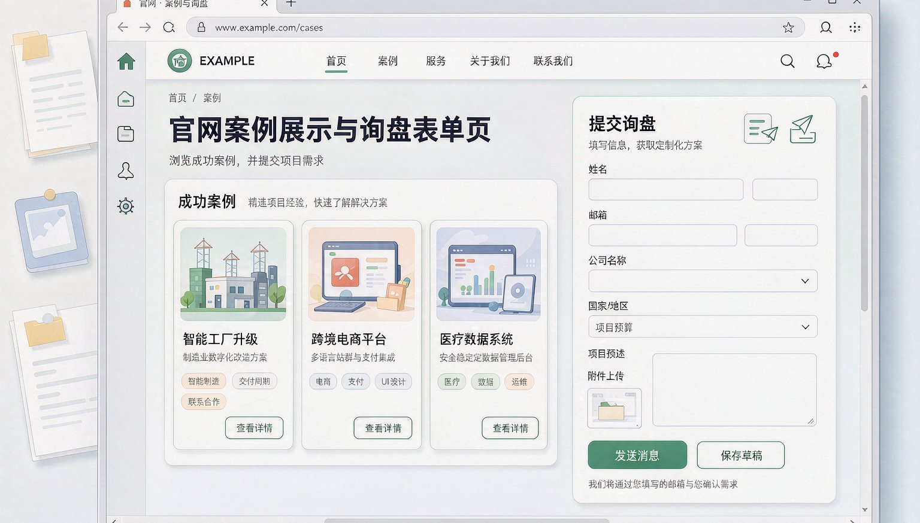
Task: Open browser profile search icon
Action: [x=826, y=28]
